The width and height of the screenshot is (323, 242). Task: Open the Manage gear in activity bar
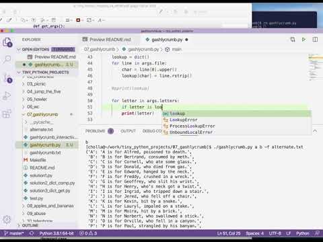(x=7, y=220)
